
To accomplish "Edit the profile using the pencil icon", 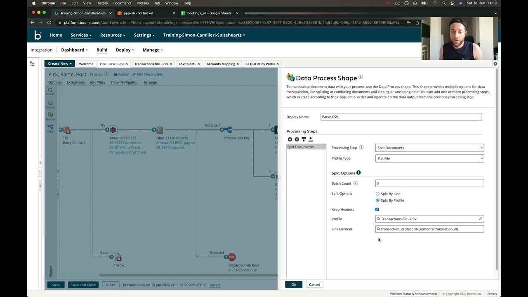I will [480, 219].
